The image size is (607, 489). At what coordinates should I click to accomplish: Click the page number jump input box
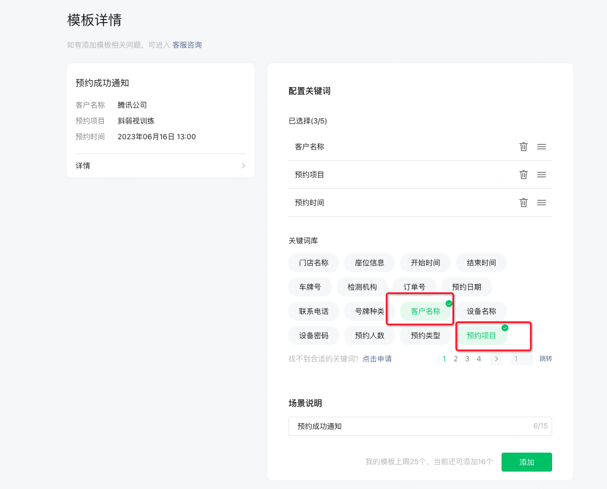point(522,359)
